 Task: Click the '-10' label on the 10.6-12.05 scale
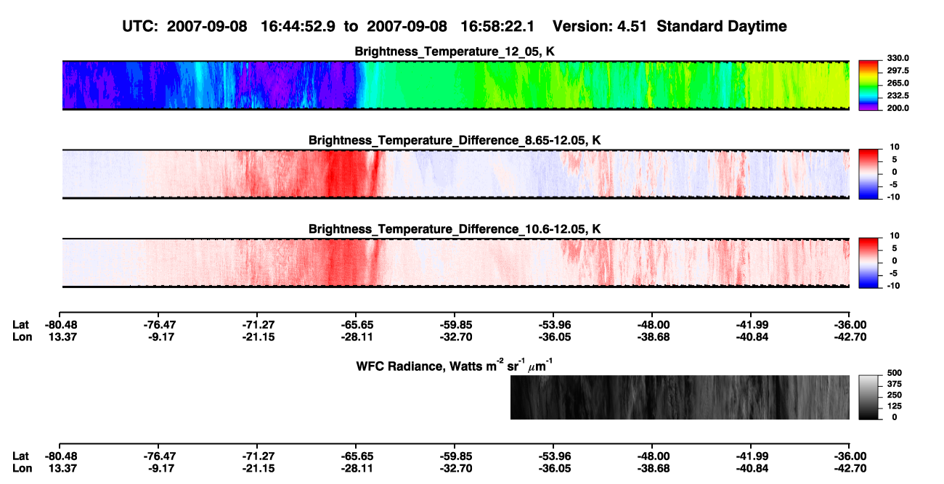click(x=892, y=285)
